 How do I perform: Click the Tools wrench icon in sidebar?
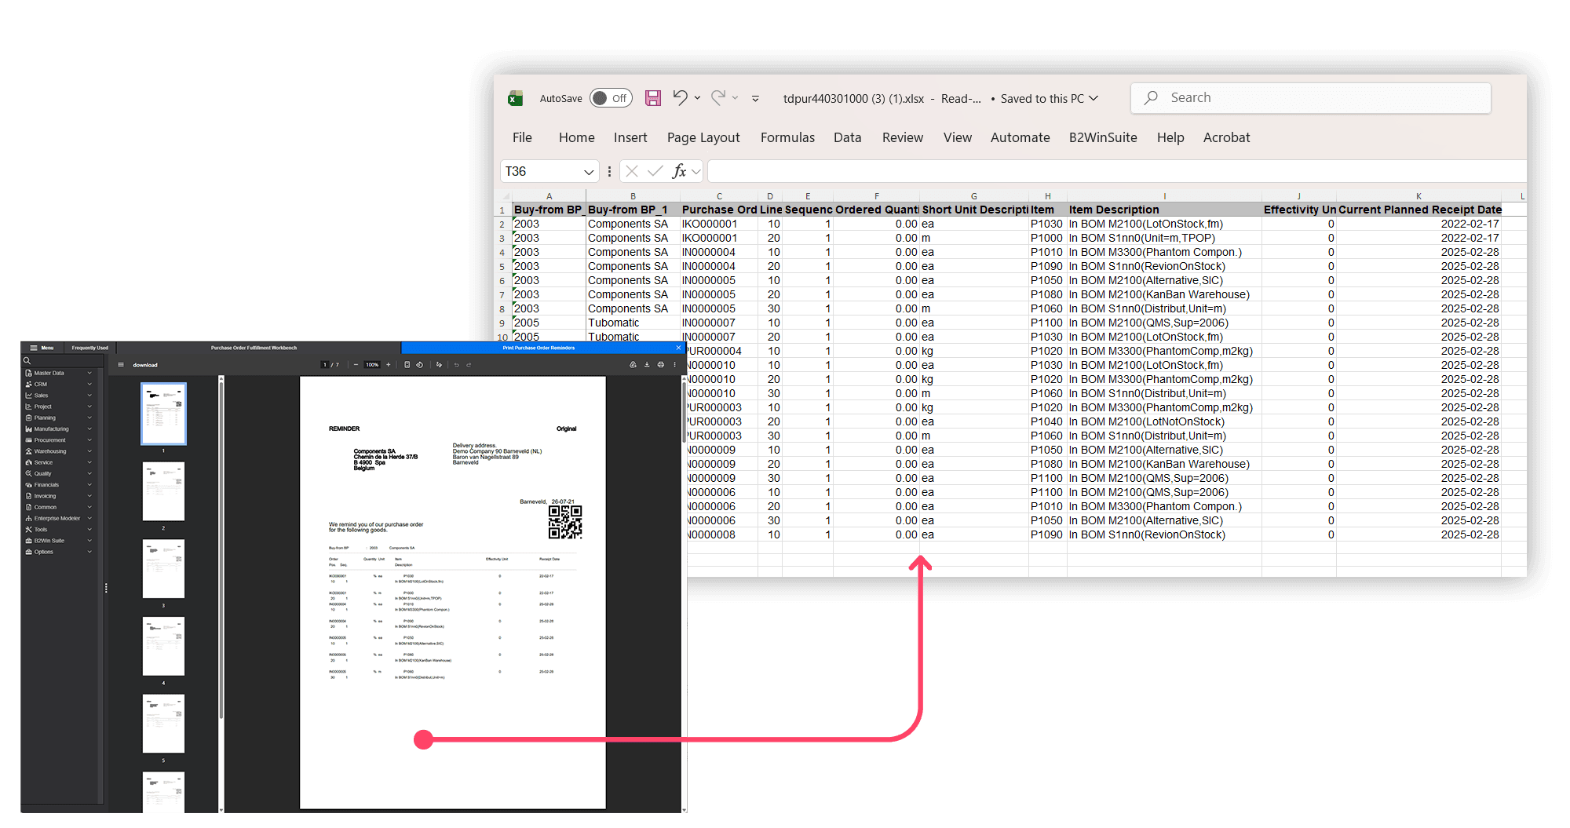coord(29,530)
